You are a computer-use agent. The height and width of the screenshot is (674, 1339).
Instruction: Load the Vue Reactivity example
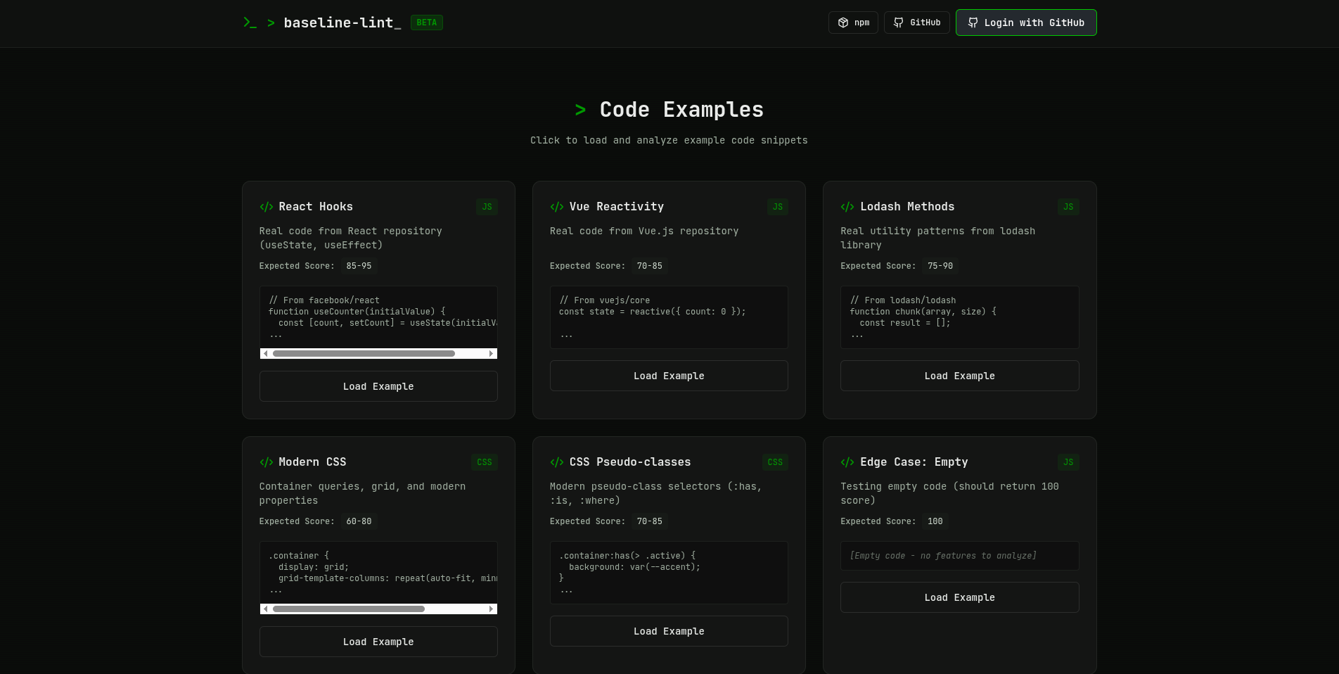(669, 376)
